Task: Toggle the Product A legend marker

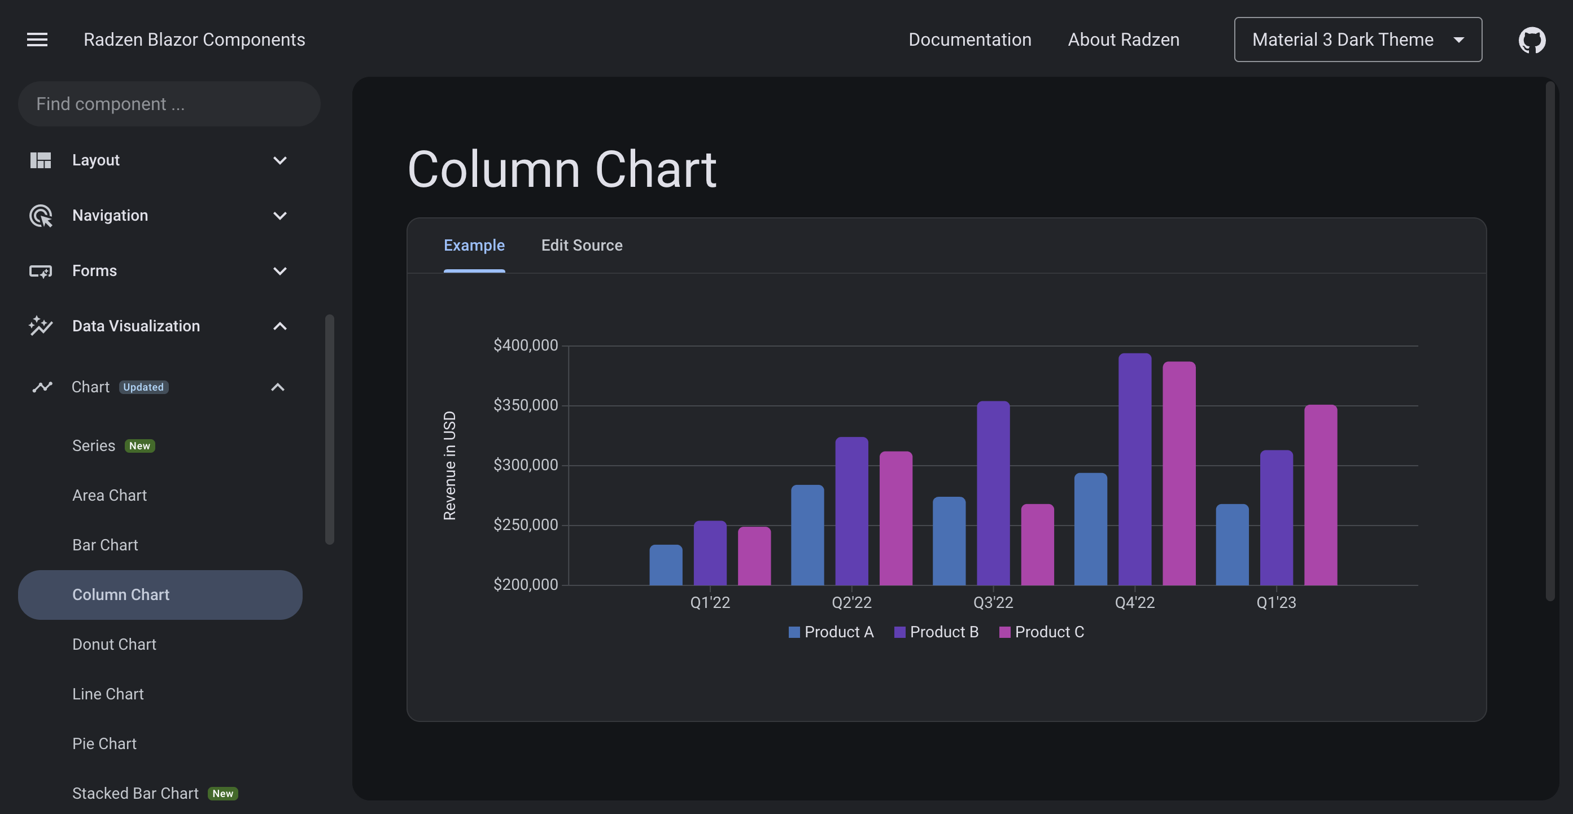Action: click(x=794, y=632)
